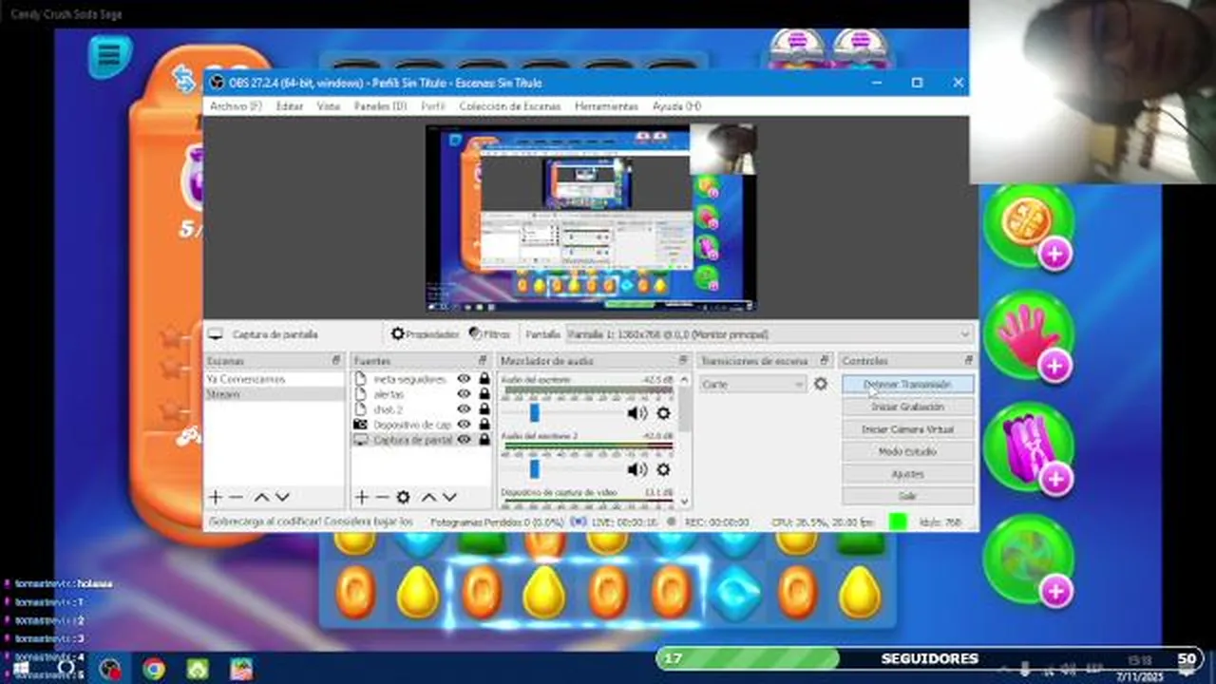Undock the Mezclador de audio panel
Image resolution: width=1216 pixels, height=684 pixels.
coord(683,361)
